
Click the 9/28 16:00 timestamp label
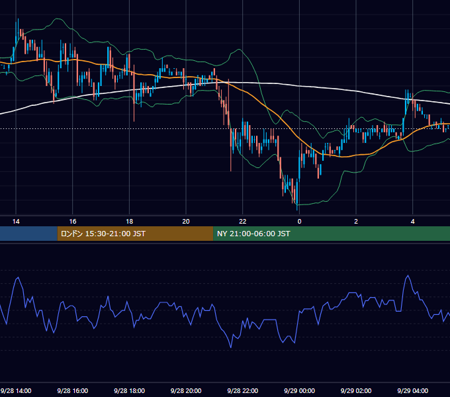[x=73, y=390]
